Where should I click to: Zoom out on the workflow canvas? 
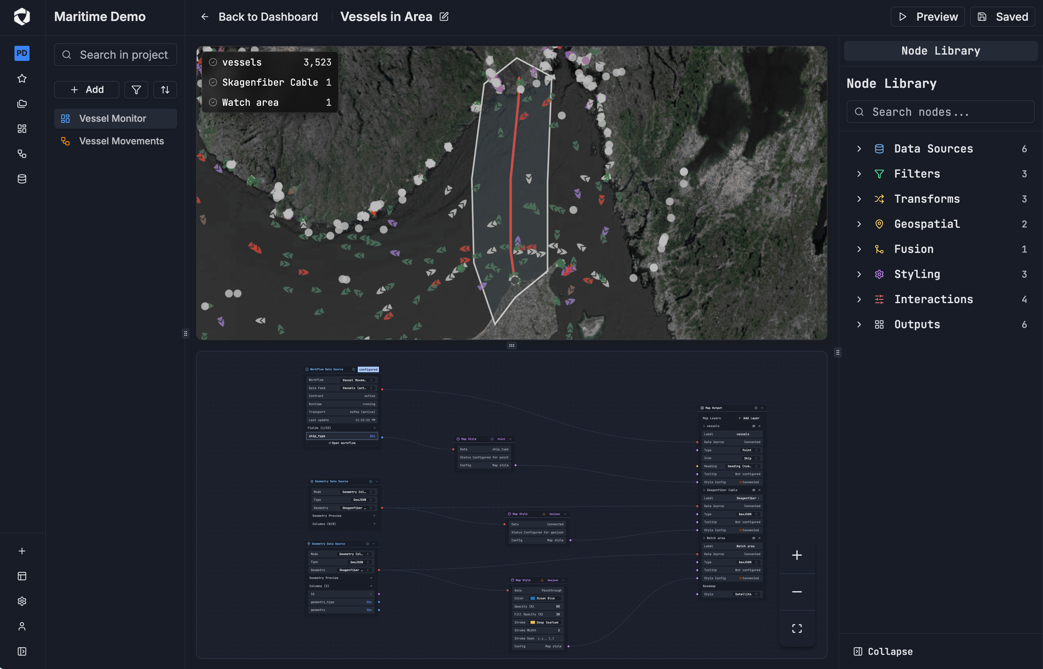click(x=797, y=592)
